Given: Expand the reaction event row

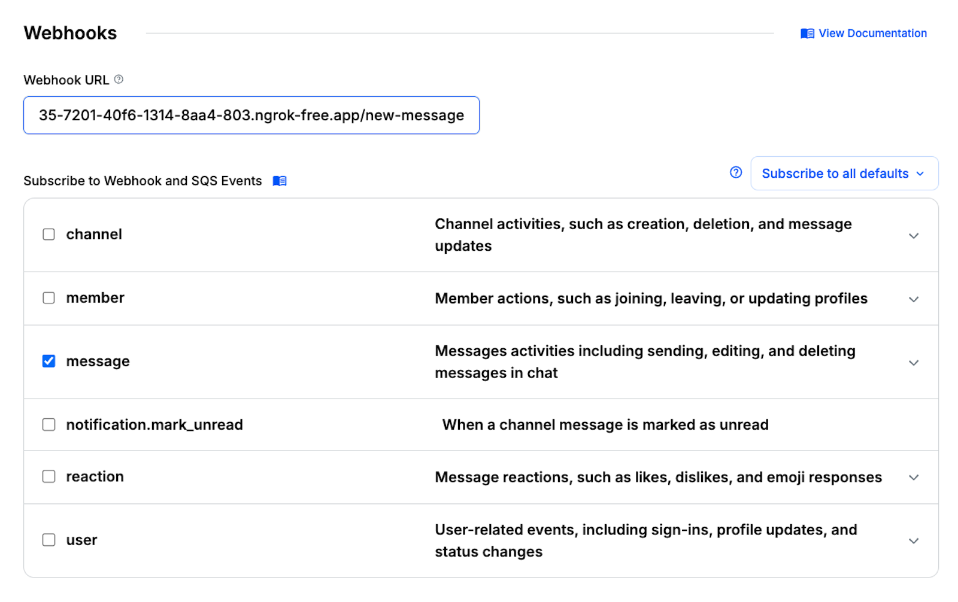Looking at the screenshot, I should (914, 477).
